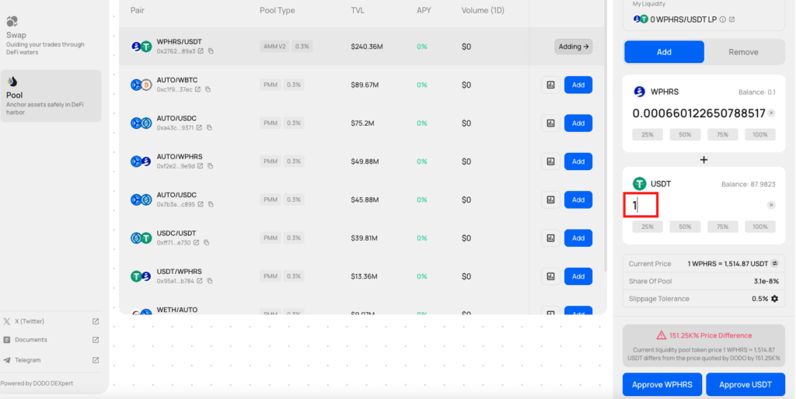This screenshot has width=796, height=399.
Task: Clear the WPHRS amount field
Action: pyautogui.click(x=771, y=113)
